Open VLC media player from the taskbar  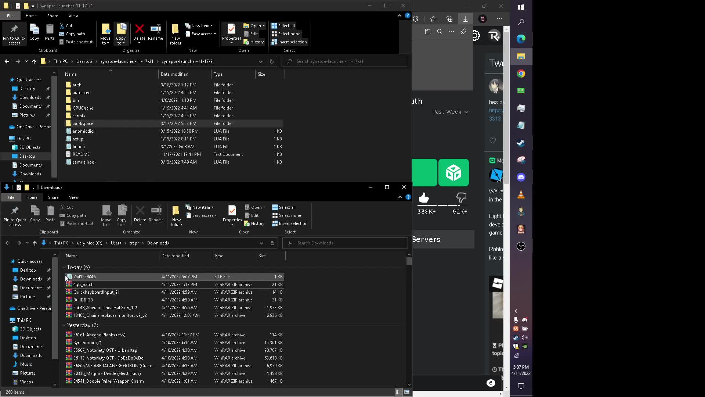521,194
